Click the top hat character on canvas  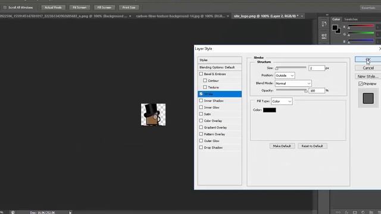152,114
